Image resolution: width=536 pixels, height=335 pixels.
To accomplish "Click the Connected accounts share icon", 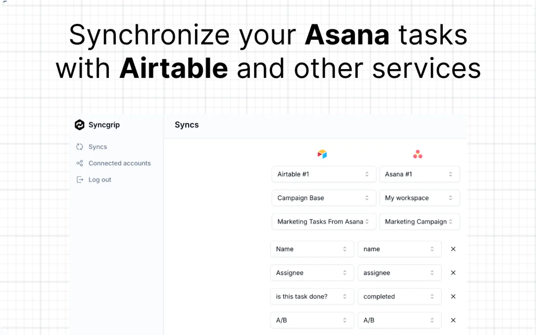I will coord(79,163).
